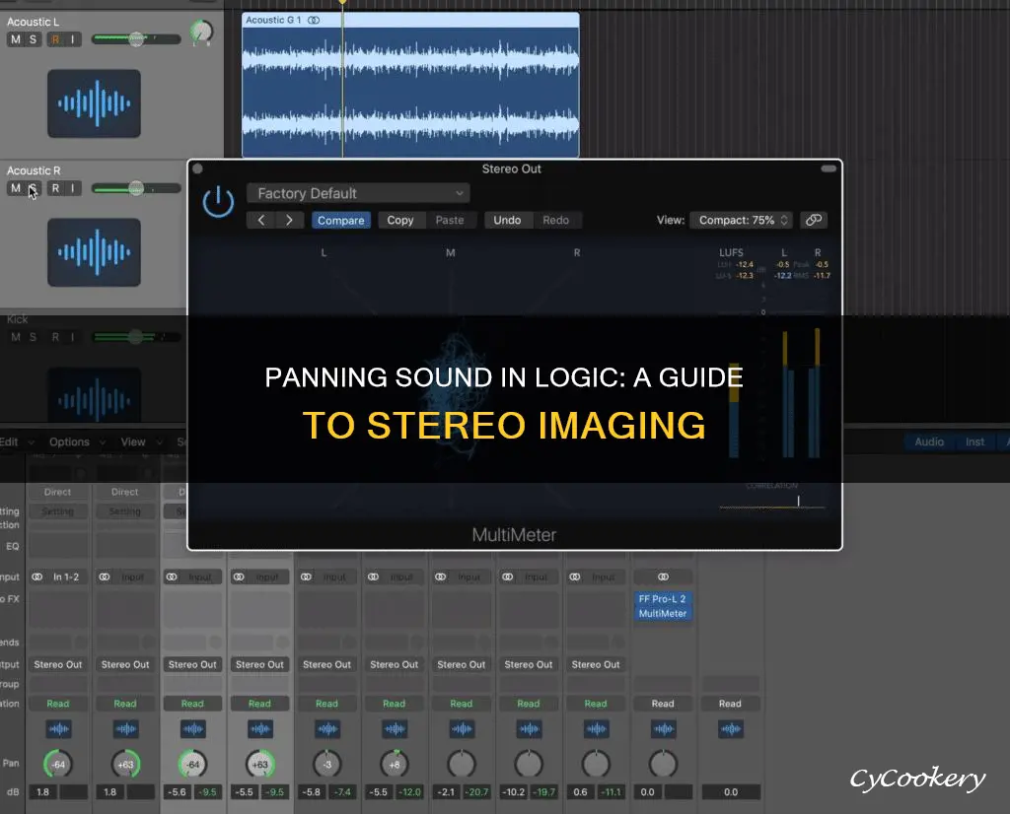Switch to the Audio filter tab

[x=929, y=442]
